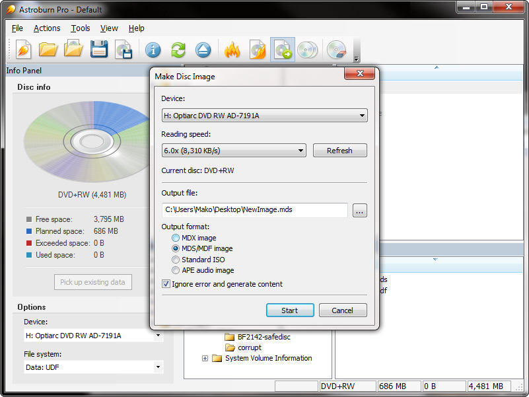Open the View menu
Image resolution: width=529 pixels, height=397 pixels.
tap(109, 28)
